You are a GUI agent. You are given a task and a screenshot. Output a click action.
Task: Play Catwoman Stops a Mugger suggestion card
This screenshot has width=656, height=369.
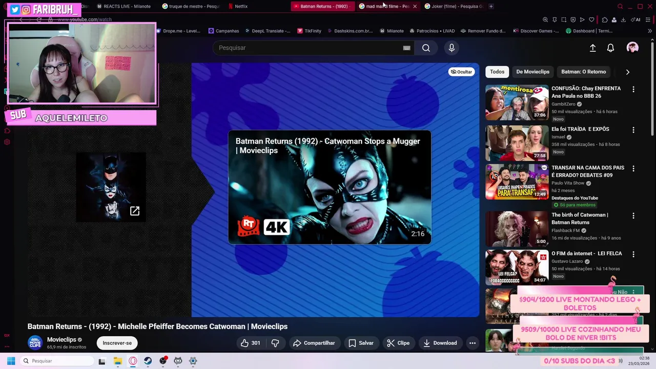tap(330, 187)
